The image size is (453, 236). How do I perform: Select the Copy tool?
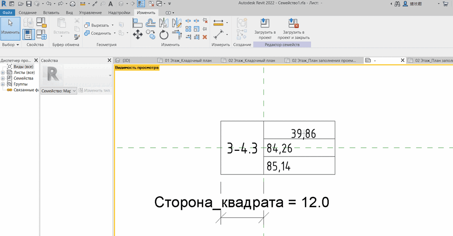[x=151, y=34]
